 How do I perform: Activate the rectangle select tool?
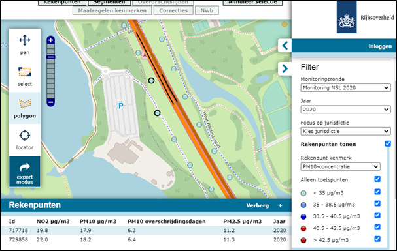[25, 76]
